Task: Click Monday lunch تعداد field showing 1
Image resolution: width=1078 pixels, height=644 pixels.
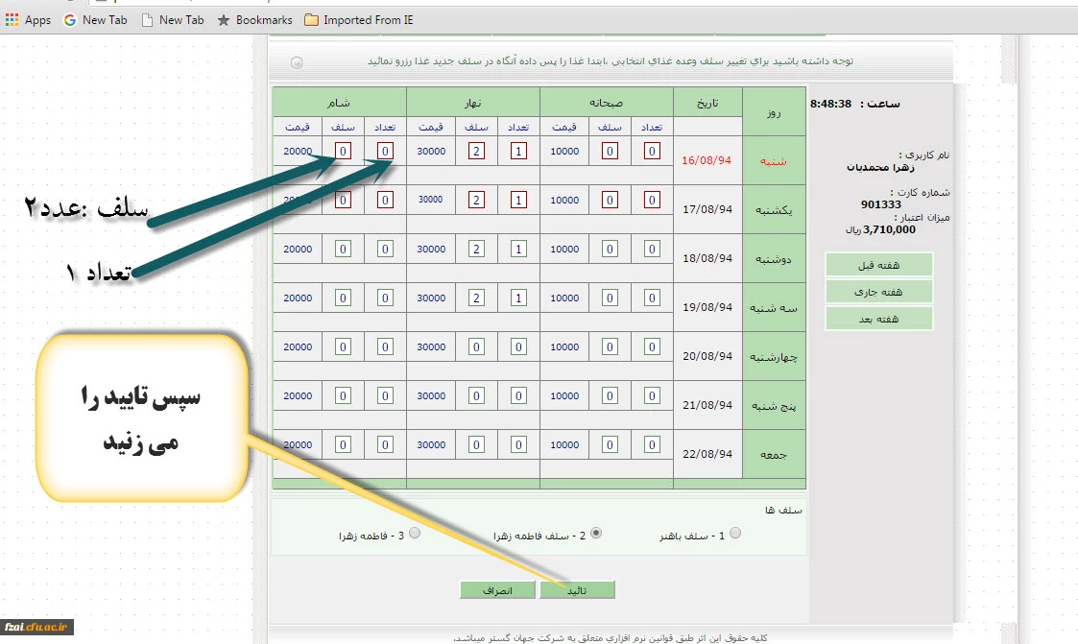Action: [518, 250]
